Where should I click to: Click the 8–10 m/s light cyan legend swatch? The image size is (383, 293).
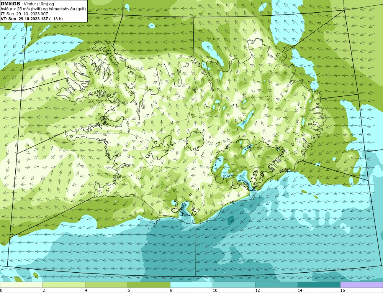coord(191,285)
